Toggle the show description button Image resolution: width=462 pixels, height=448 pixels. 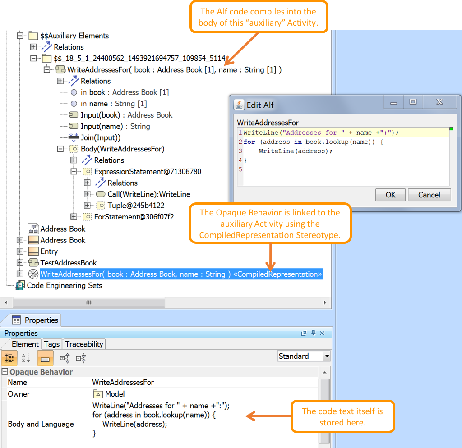click(45, 358)
